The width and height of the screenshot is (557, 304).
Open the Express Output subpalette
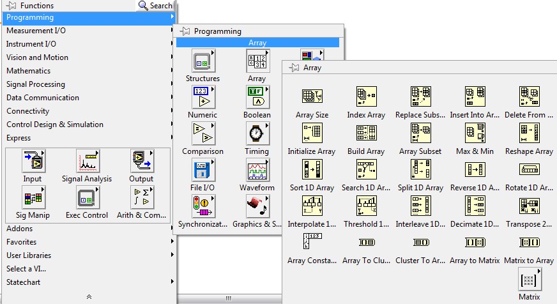tap(142, 161)
